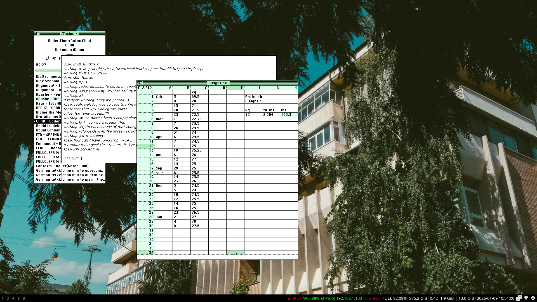Screen dimensions: 537x302
Task: Click the volume speaker icon
Action: pos(54,58)
